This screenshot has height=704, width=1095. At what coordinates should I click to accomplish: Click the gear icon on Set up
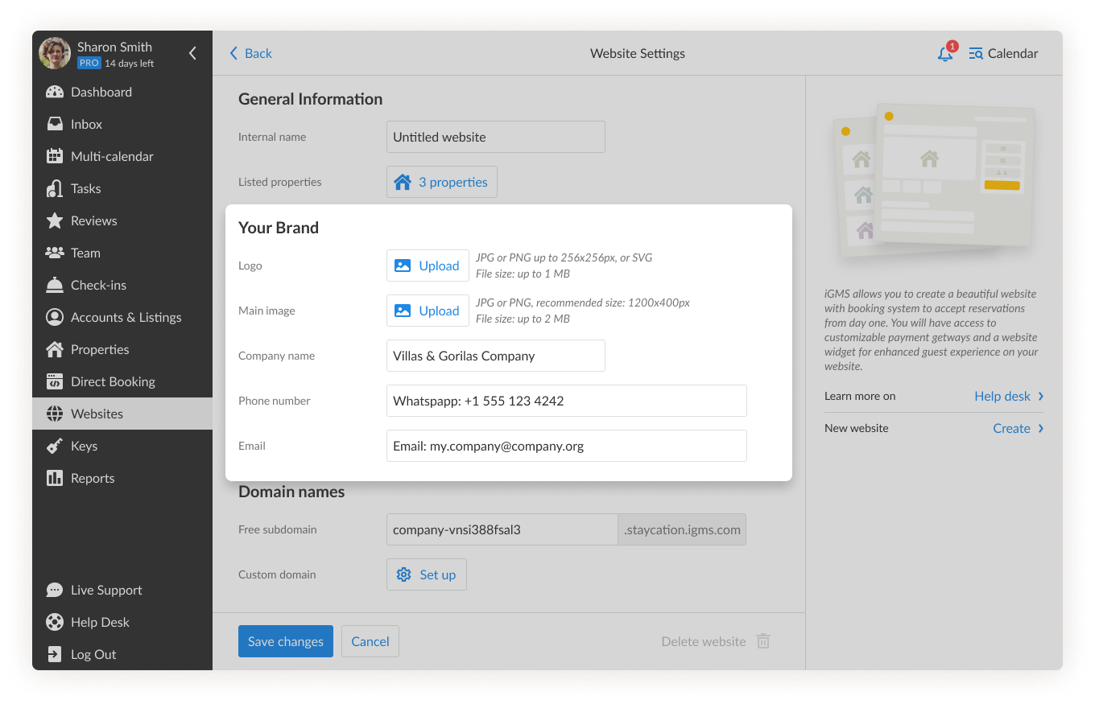click(404, 574)
